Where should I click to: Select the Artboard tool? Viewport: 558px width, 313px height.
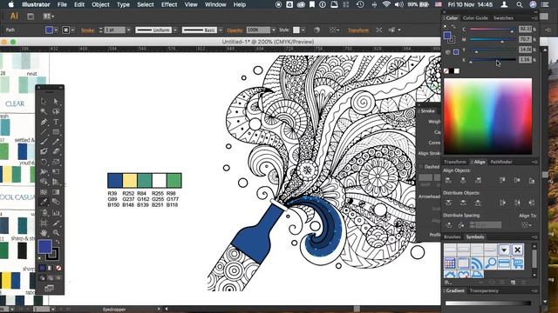tap(44, 223)
